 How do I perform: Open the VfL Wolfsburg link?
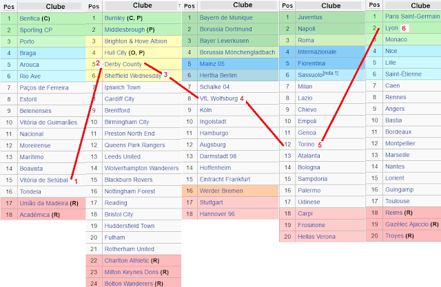tap(218, 98)
